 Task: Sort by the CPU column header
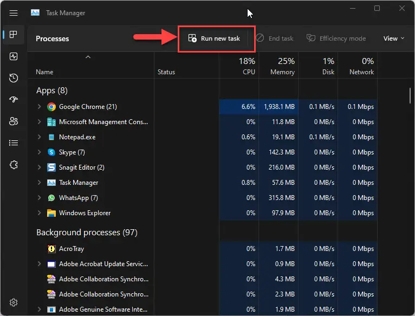tap(239, 66)
